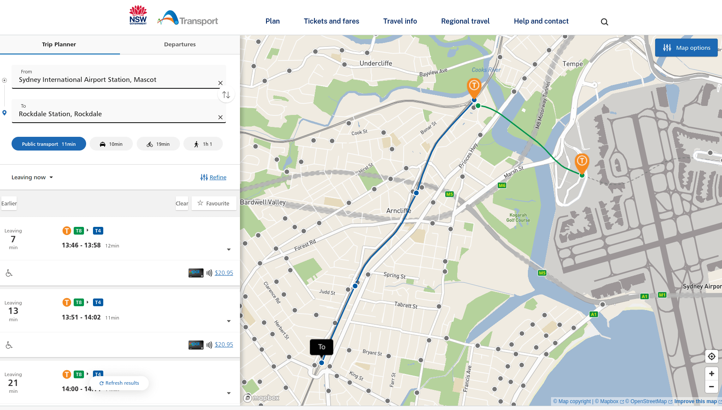The height and width of the screenshot is (410, 722).
Task: Select the Public transport 11min mode
Action: tap(49, 144)
